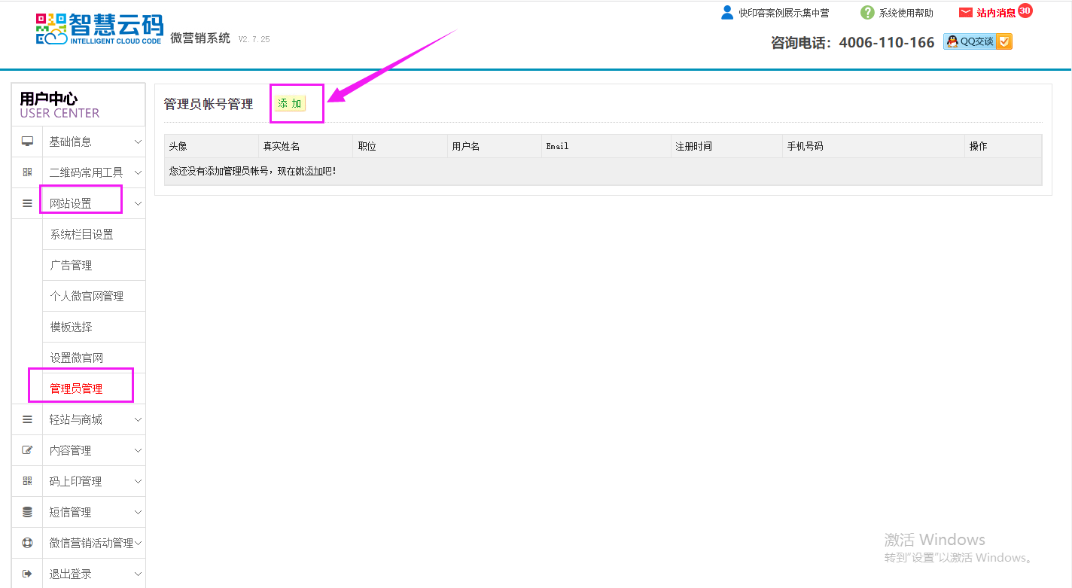Image resolution: width=1072 pixels, height=588 pixels.
Task: Select 模板选择 in the sidebar
Action: coord(71,327)
